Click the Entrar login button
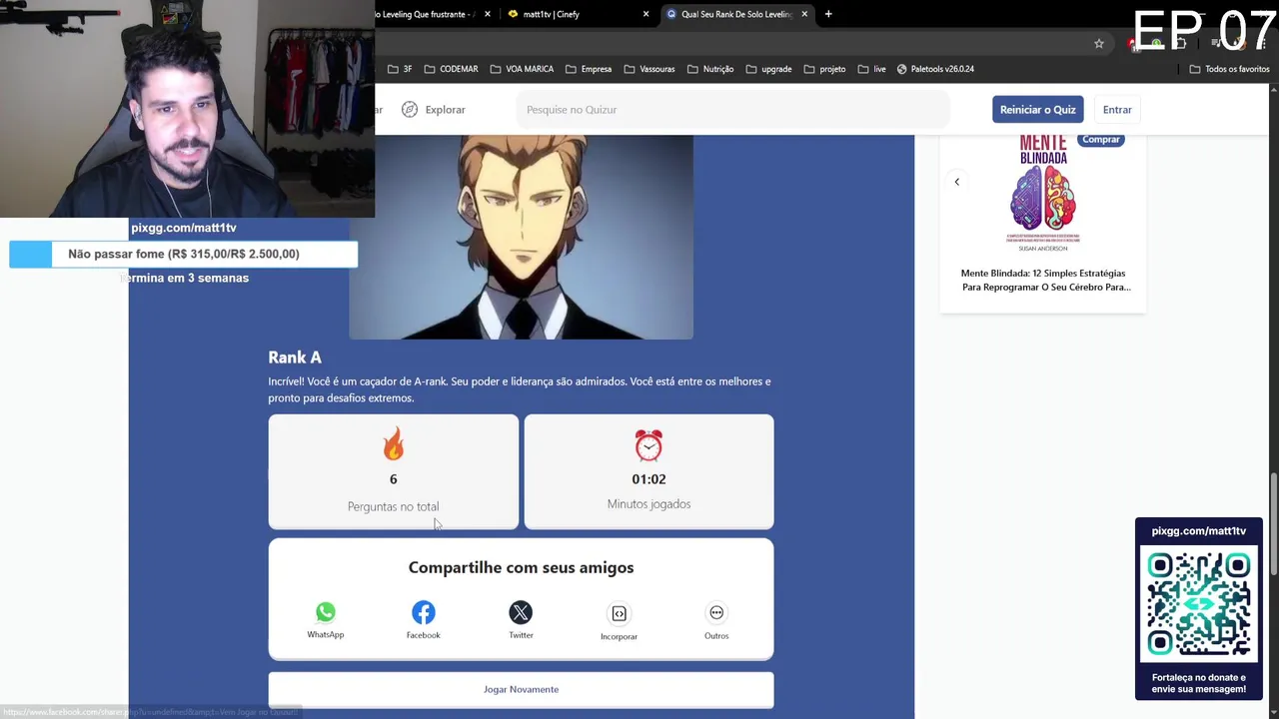This screenshot has width=1279, height=719. [x=1117, y=110]
